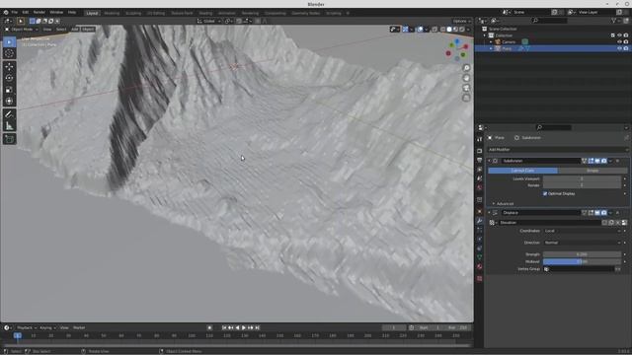Expand the Camera item in outliner
This screenshot has width=632, height=355.
click(491, 41)
